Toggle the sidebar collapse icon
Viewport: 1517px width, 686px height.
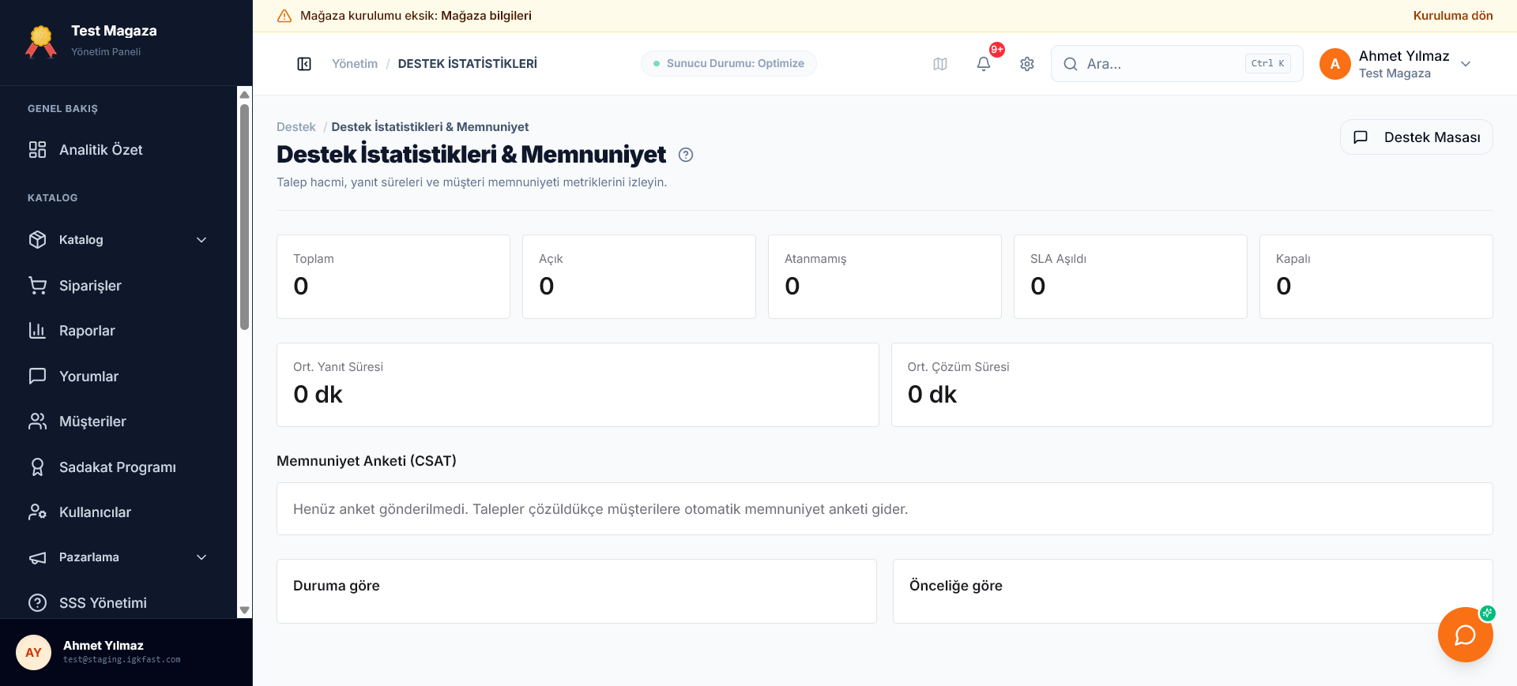click(304, 64)
